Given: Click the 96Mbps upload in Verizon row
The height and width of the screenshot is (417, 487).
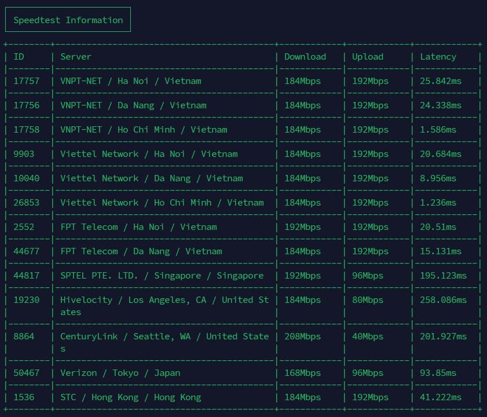Looking at the screenshot, I should click(368, 373).
